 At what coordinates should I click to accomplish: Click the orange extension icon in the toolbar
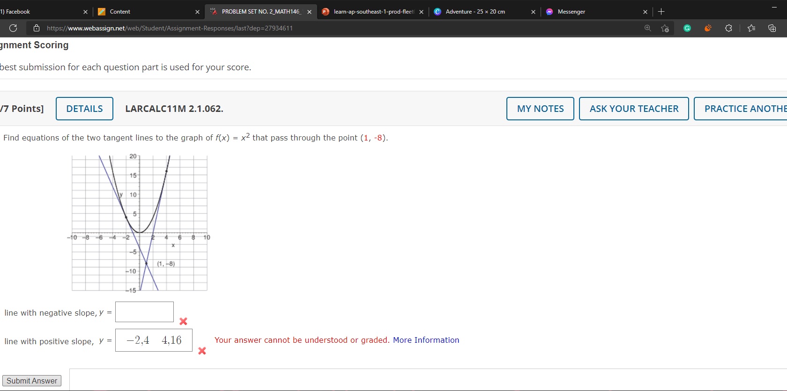tap(708, 28)
